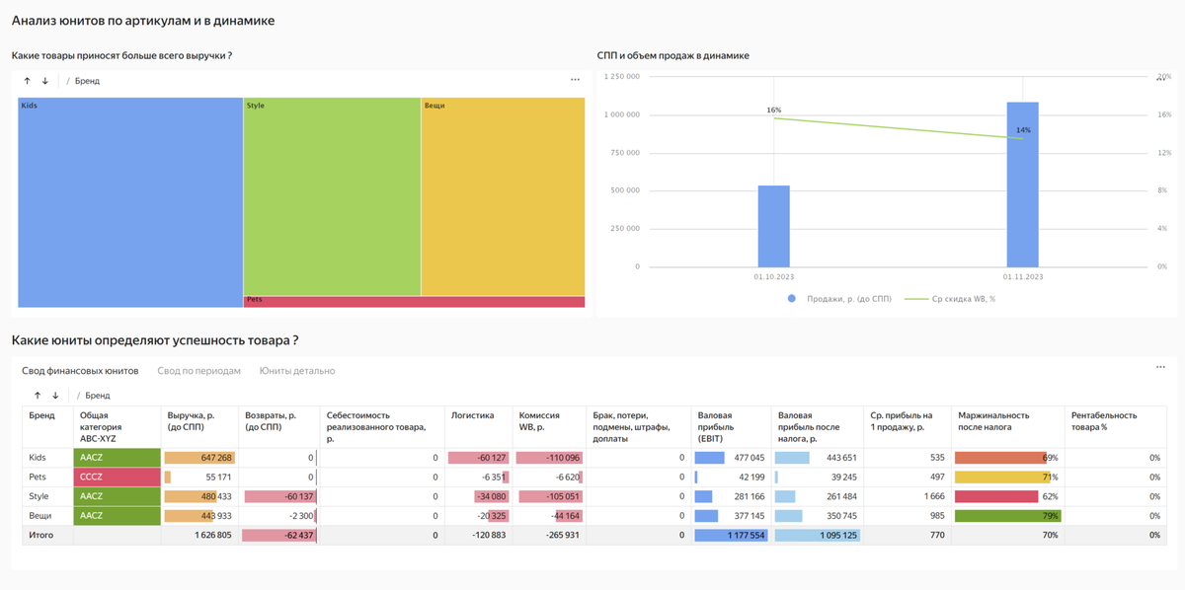Sort by the 'Комиссия WB, р.' column header

coord(549,427)
